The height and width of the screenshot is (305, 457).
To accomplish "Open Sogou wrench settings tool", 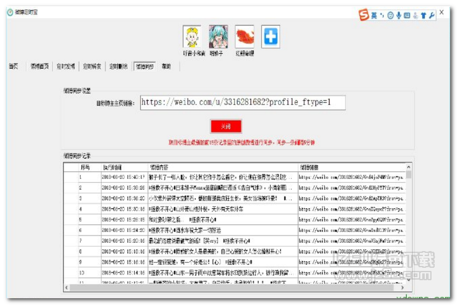I will pos(432,15).
